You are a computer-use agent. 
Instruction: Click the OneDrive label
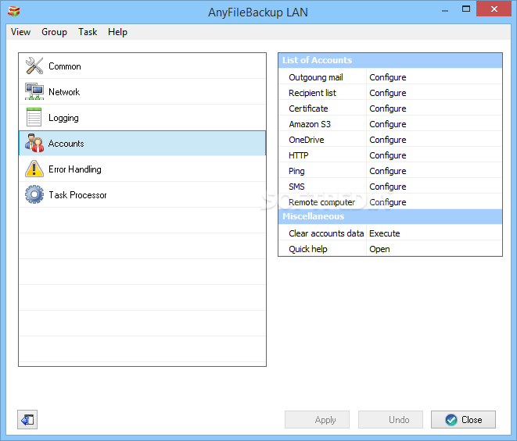[307, 140]
